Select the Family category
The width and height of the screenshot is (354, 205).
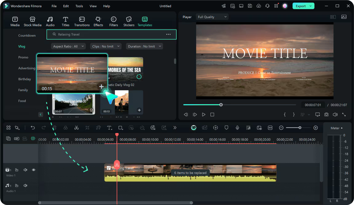(x=23, y=90)
